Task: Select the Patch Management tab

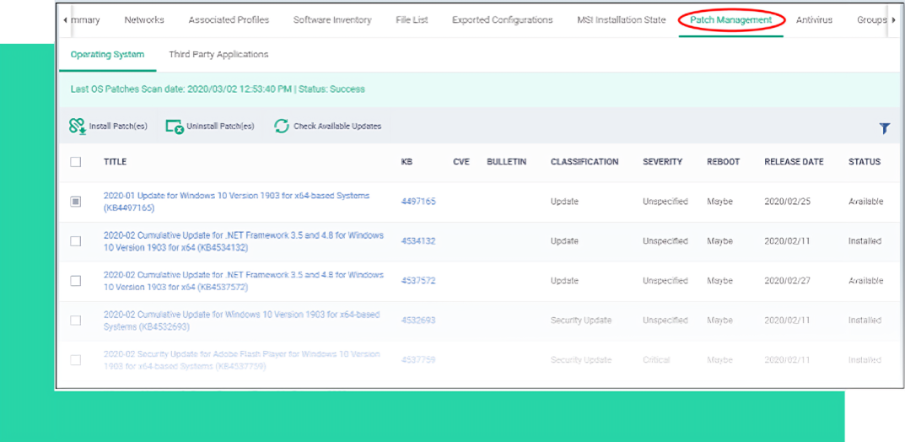Action: [730, 19]
